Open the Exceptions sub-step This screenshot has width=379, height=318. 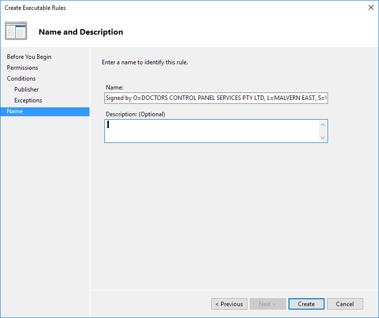[28, 100]
